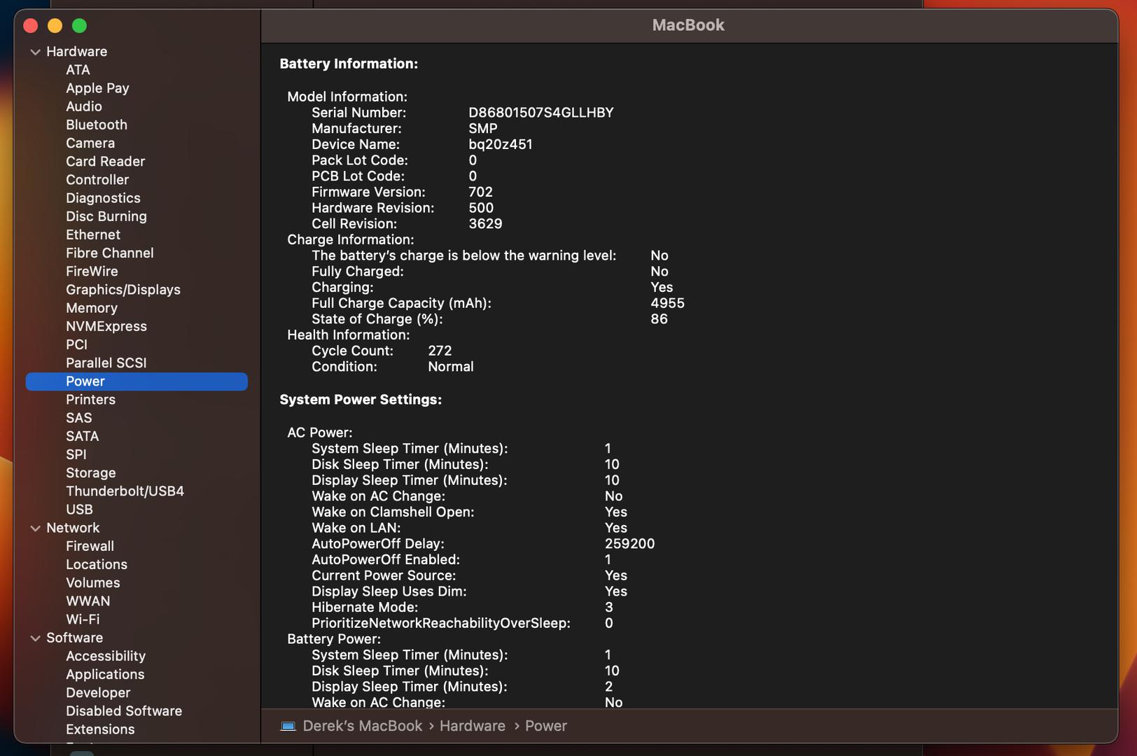Select Apple Pay in the sidebar
This screenshot has height=756, width=1137.
(x=97, y=88)
